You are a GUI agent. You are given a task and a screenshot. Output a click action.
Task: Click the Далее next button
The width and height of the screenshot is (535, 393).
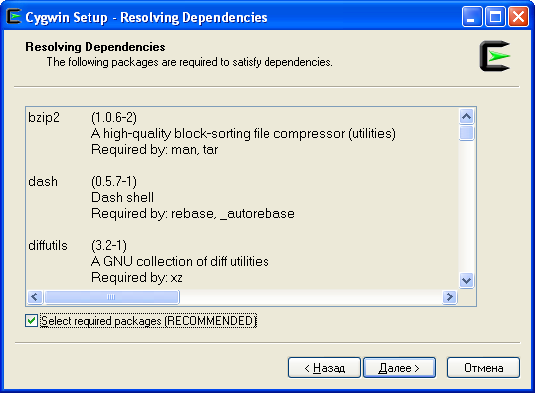coord(399,368)
